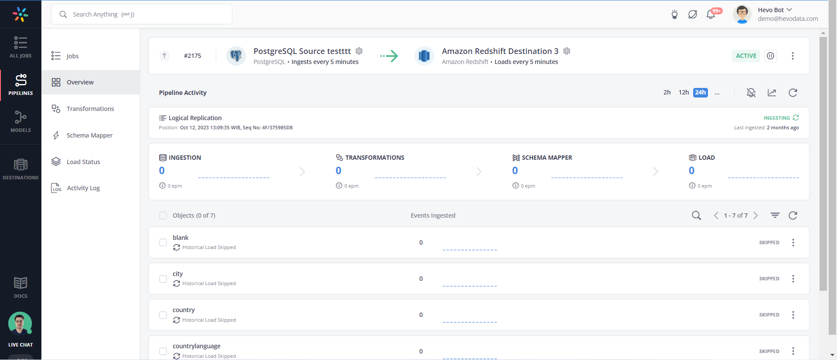Check the city object checkbox

coord(163,279)
